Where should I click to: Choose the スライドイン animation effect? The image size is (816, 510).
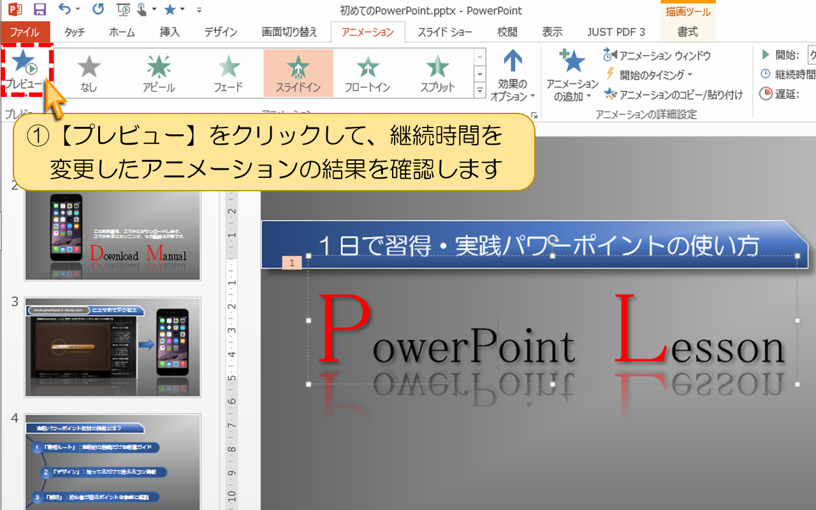click(298, 73)
